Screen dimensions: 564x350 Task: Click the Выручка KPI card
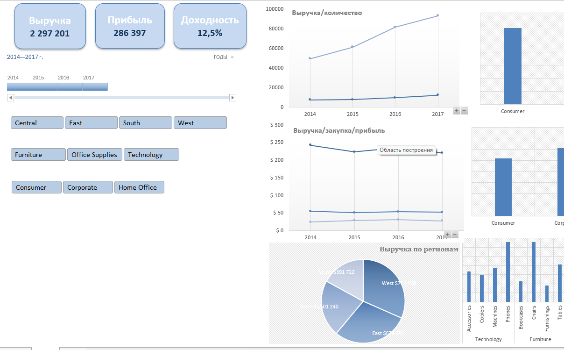point(50,26)
